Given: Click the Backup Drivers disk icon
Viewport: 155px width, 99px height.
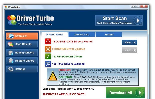Looking at the screenshot, I should pyautogui.click(x=11, y=53).
